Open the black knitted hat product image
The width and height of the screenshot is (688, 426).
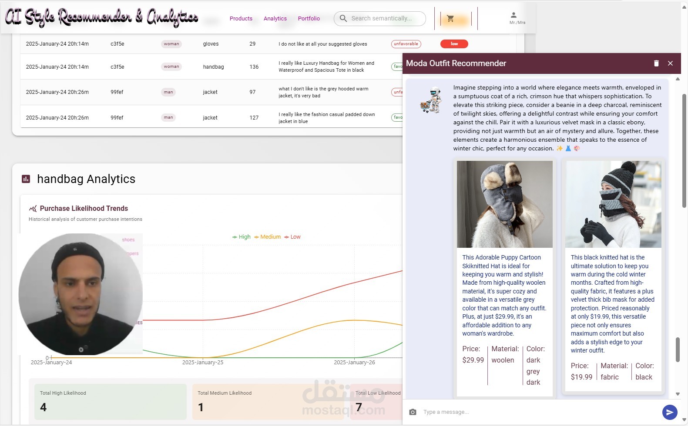(x=613, y=204)
